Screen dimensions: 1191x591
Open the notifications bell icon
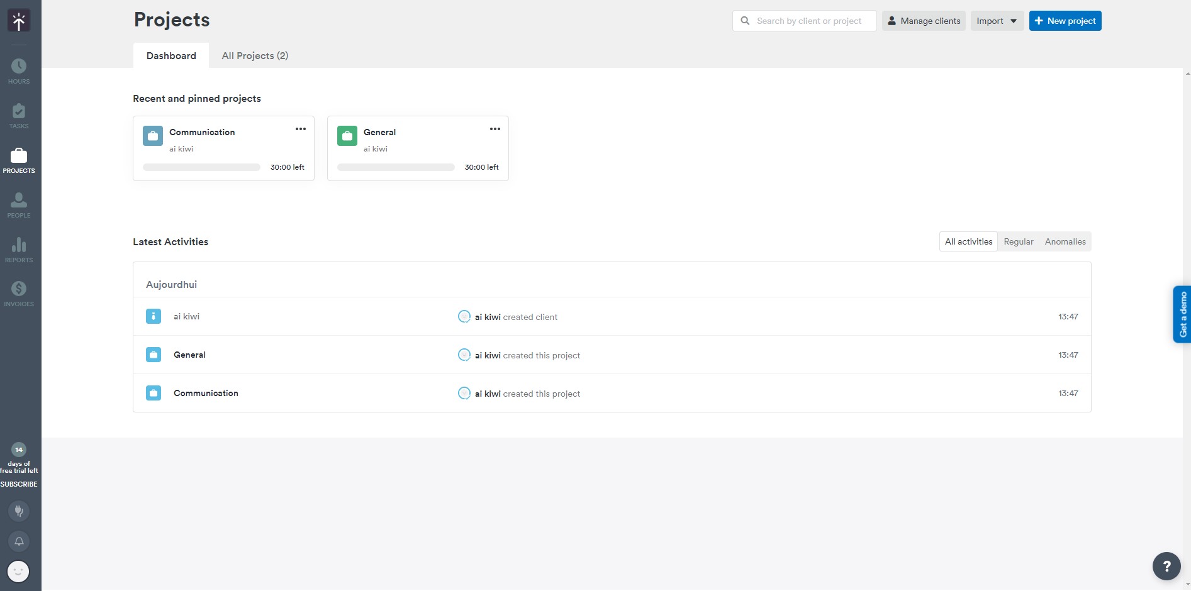coord(19,541)
